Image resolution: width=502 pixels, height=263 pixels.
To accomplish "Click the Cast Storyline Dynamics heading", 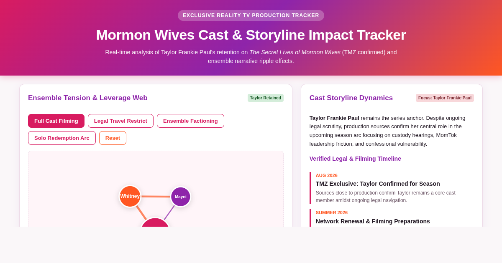I will coord(351,98).
